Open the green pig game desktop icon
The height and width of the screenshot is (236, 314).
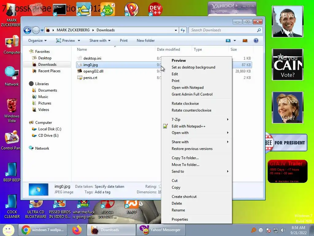(x=108, y=9)
